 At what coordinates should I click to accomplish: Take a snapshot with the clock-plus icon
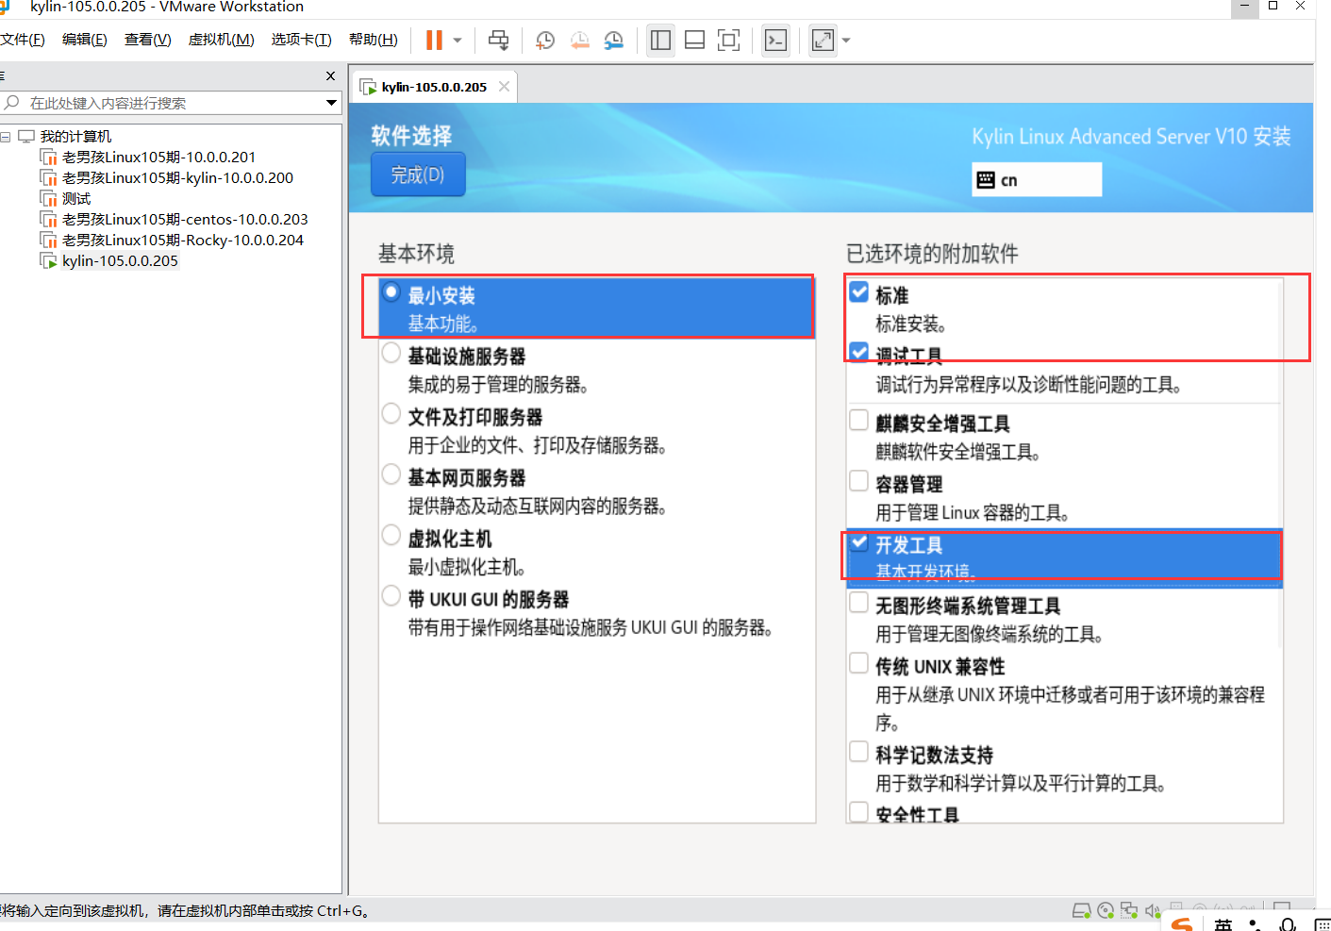[x=545, y=40]
